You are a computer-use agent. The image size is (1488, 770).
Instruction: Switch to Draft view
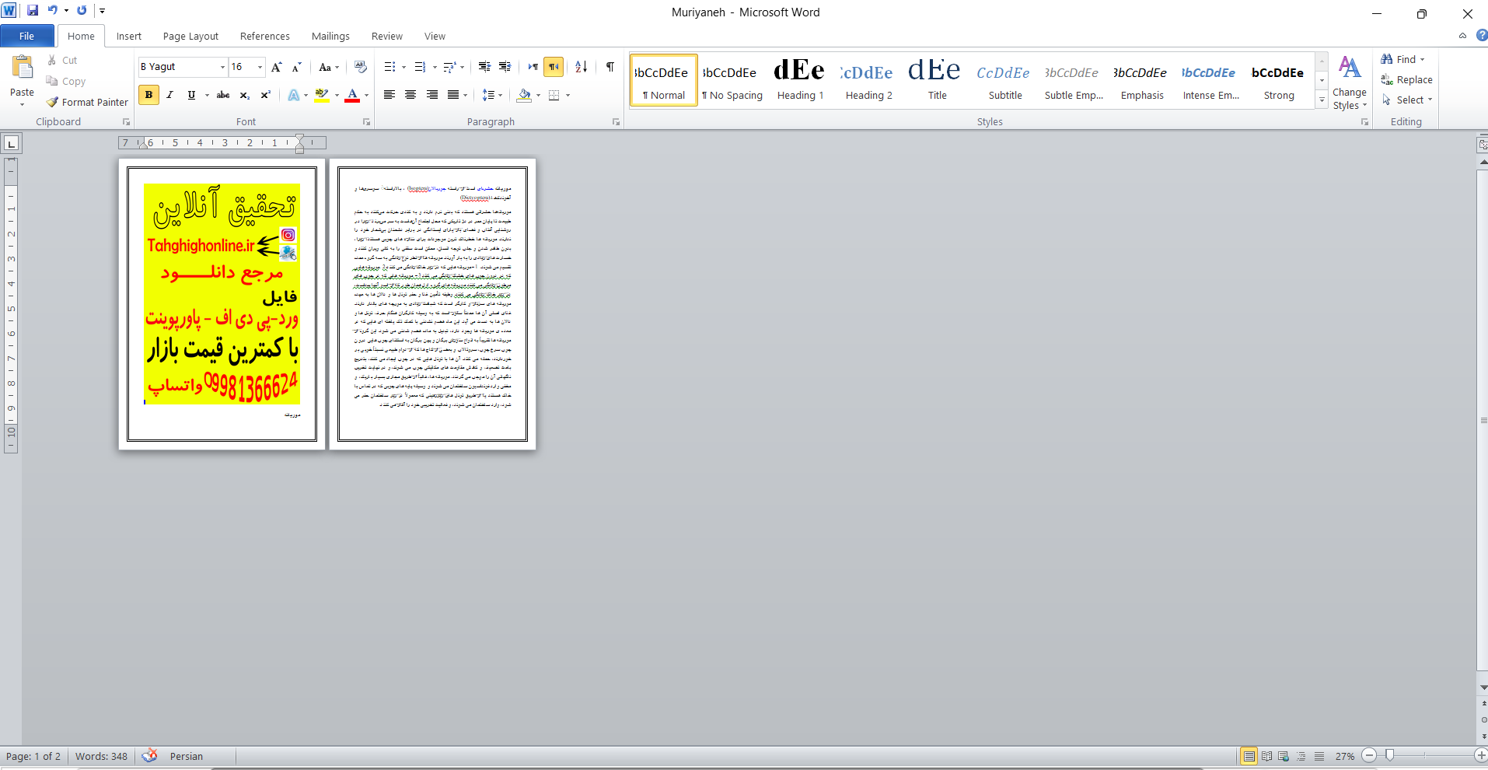tap(1319, 756)
